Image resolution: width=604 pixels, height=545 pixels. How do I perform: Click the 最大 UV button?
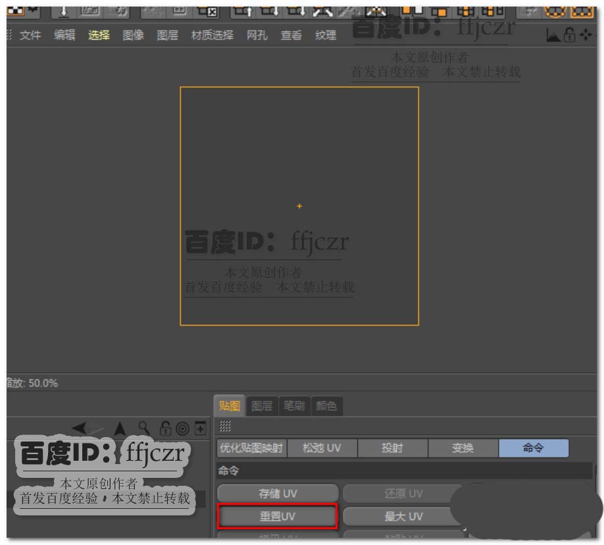403,516
